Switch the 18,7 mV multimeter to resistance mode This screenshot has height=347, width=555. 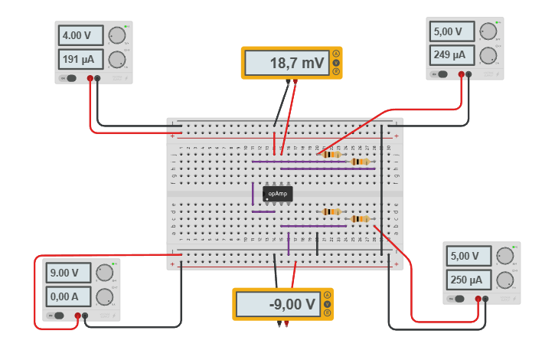pos(336,71)
